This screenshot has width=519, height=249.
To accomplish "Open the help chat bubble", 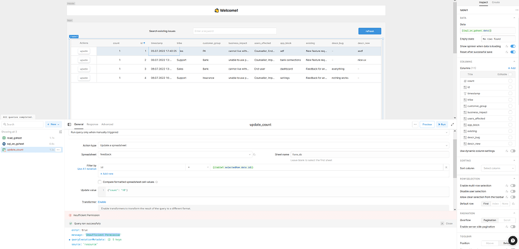I will 511,240.
